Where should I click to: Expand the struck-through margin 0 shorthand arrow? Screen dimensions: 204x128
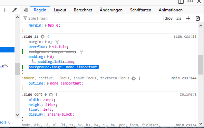click(46, 42)
